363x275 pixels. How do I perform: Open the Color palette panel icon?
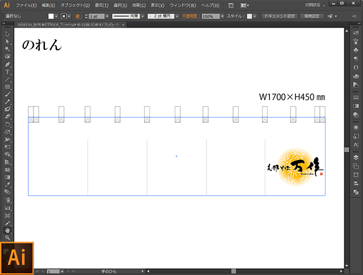tap(356, 76)
